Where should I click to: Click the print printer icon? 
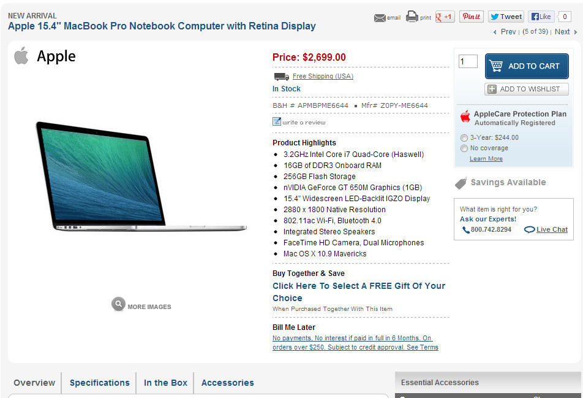[412, 17]
